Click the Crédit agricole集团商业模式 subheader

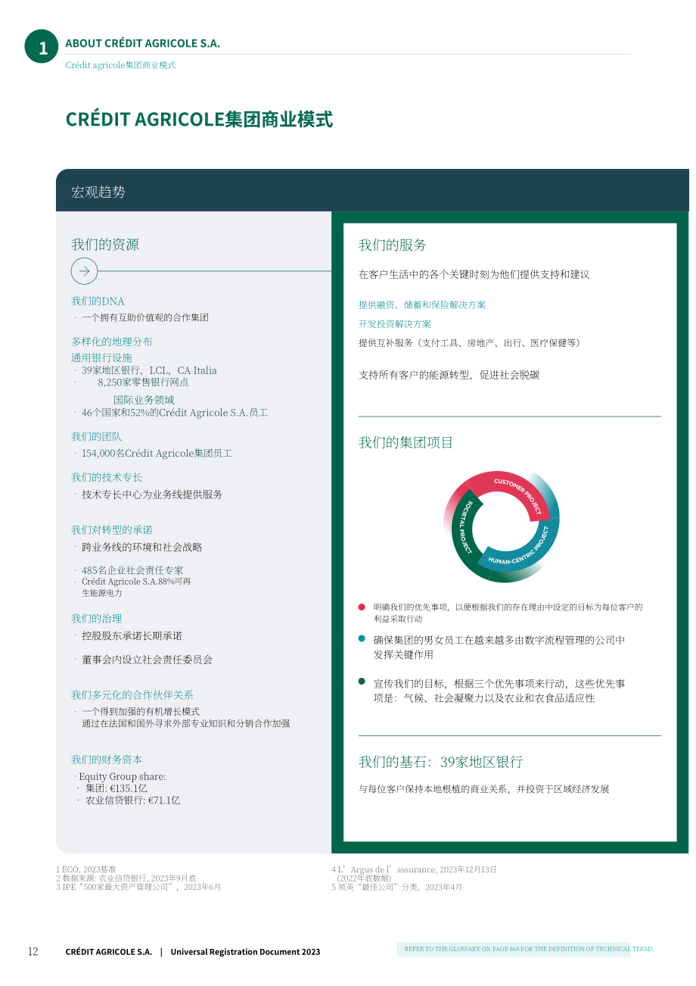pyautogui.click(x=120, y=65)
